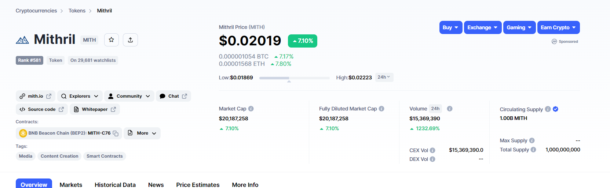610x188 pixels.
Task: Click the $15,369,390.0 CEX Vol value
Action: click(x=466, y=150)
